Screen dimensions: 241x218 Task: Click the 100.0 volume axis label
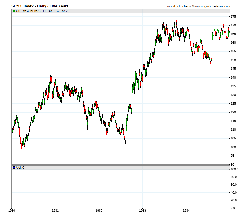click(234, 170)
